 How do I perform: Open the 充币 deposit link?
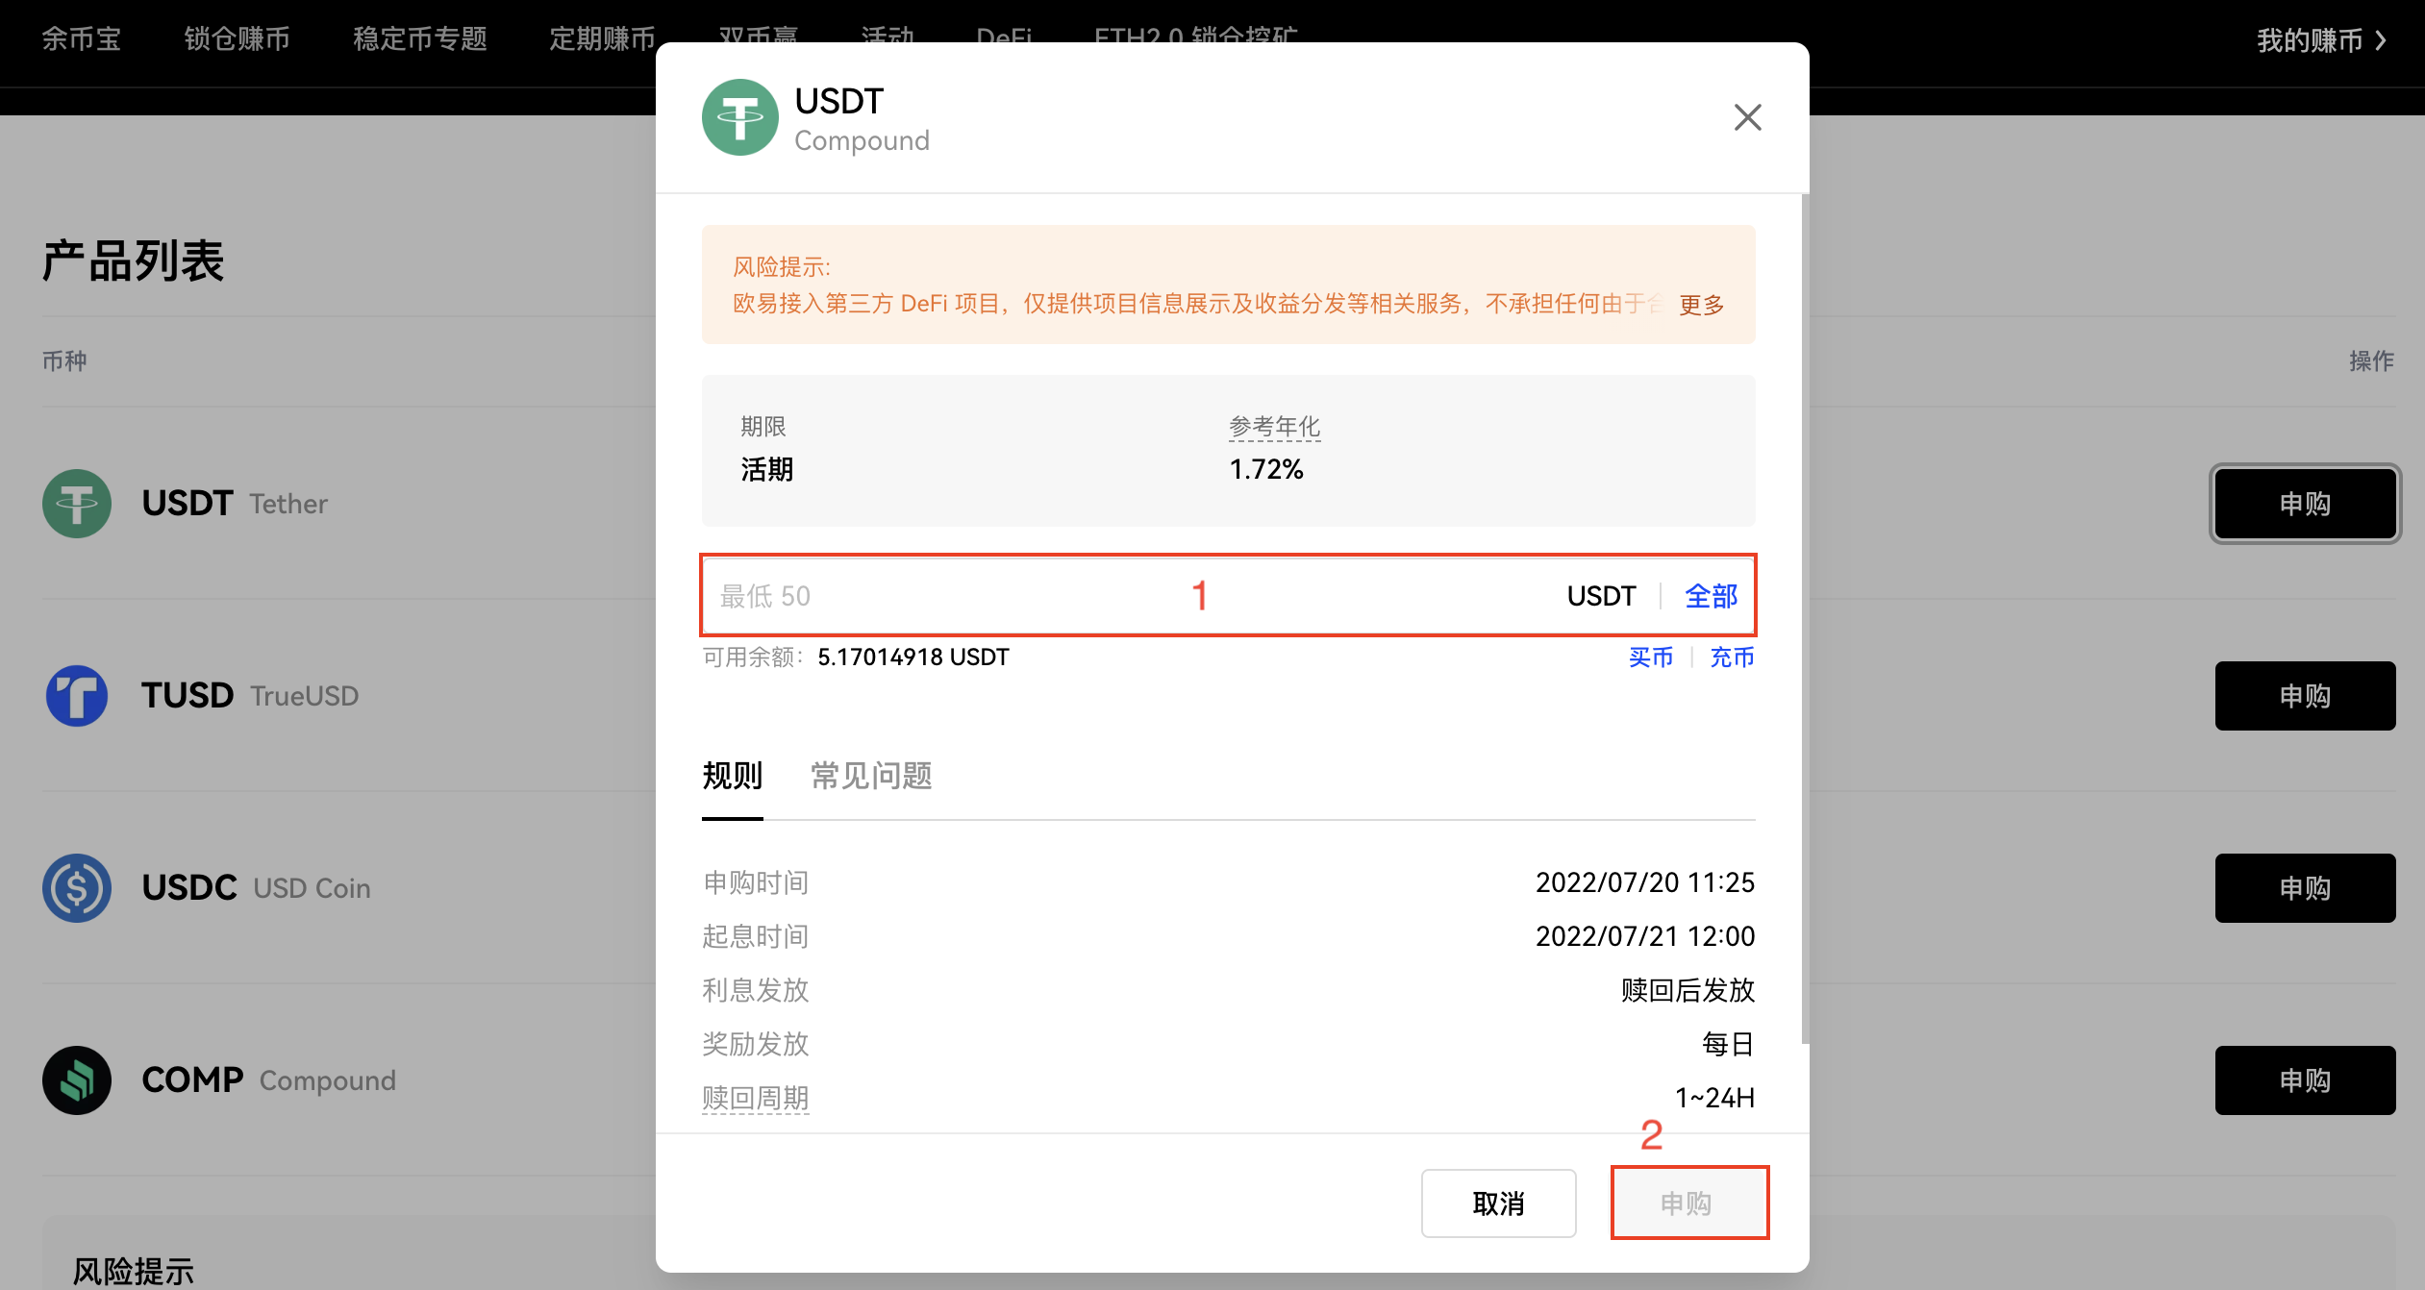click(x=1732, y=657)
